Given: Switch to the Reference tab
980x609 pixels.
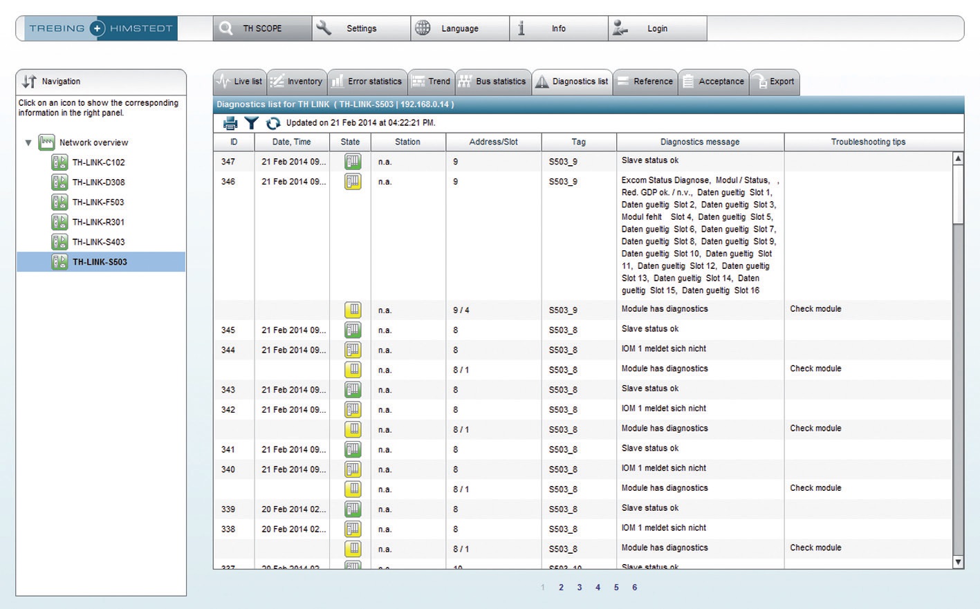Looking at the screenshot, I should tap(645, 82).
